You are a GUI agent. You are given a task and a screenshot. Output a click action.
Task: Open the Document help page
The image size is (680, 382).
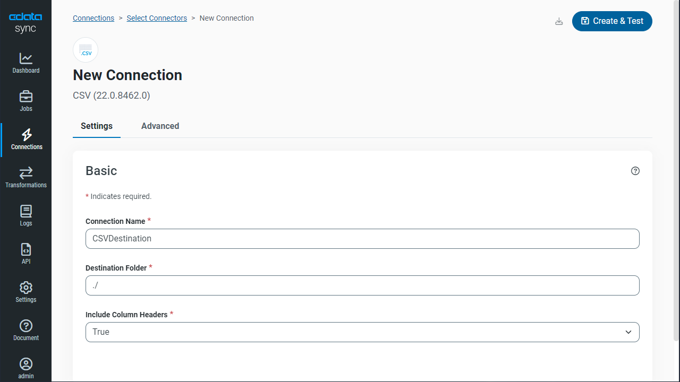click(x=25, y=330)
